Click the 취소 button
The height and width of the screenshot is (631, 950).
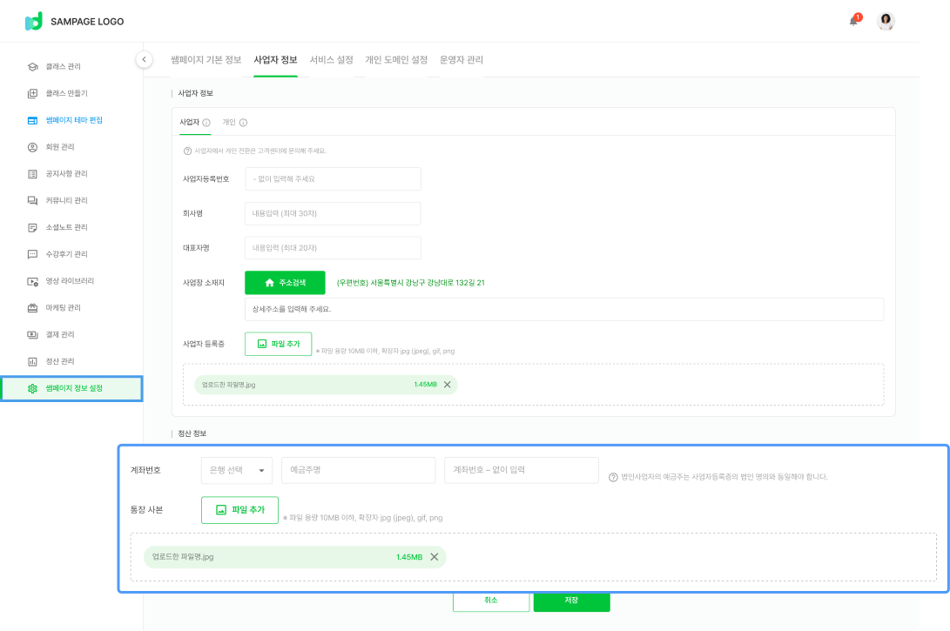[x=491, y=601]
